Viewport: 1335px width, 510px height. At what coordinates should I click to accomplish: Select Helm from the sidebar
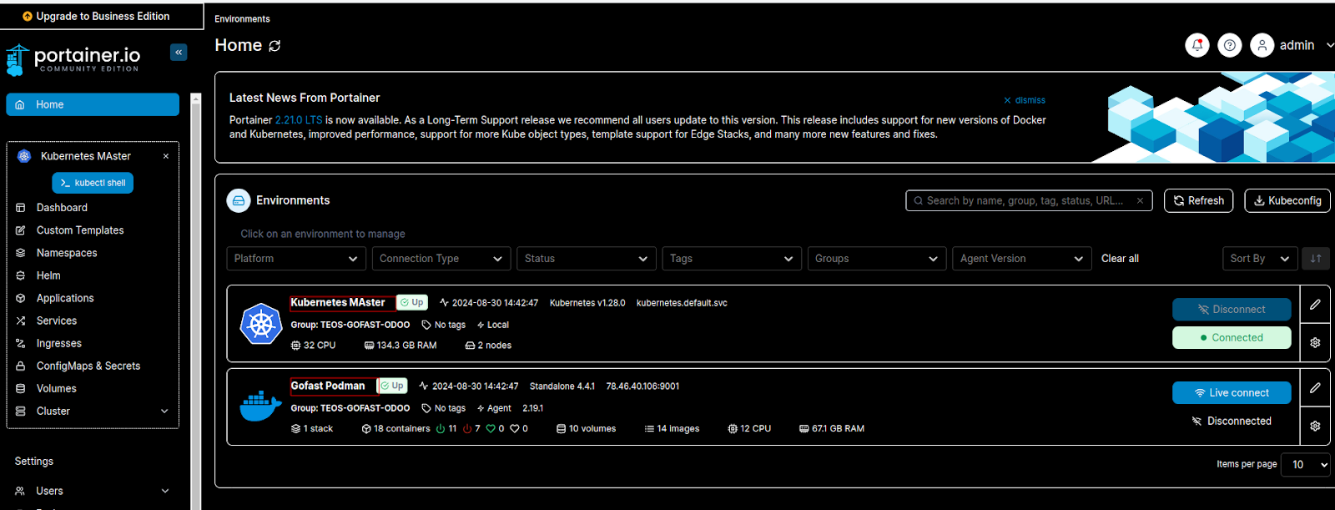pyautogui.click(x=48, y=275)
